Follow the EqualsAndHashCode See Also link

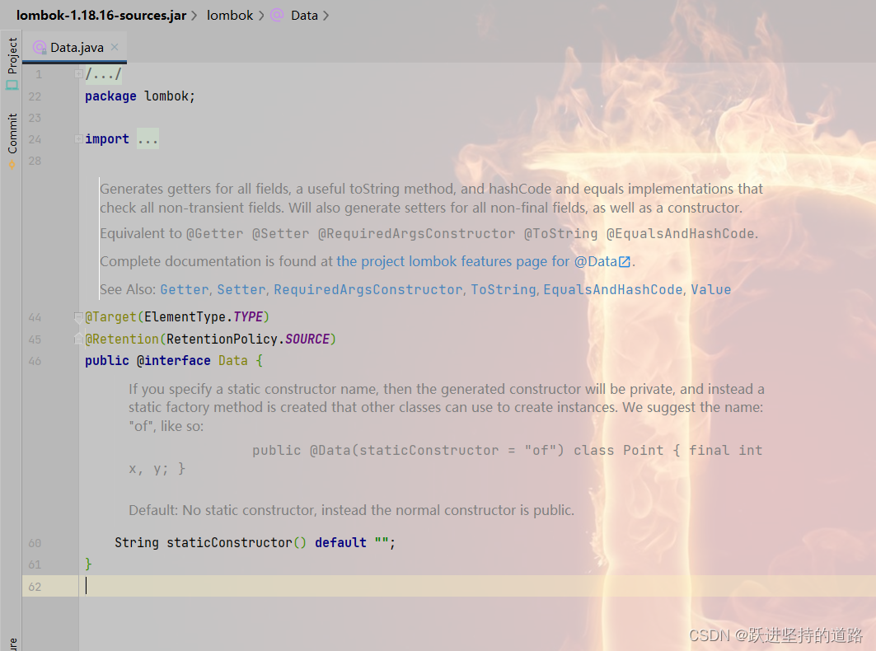tap(613, 289)
